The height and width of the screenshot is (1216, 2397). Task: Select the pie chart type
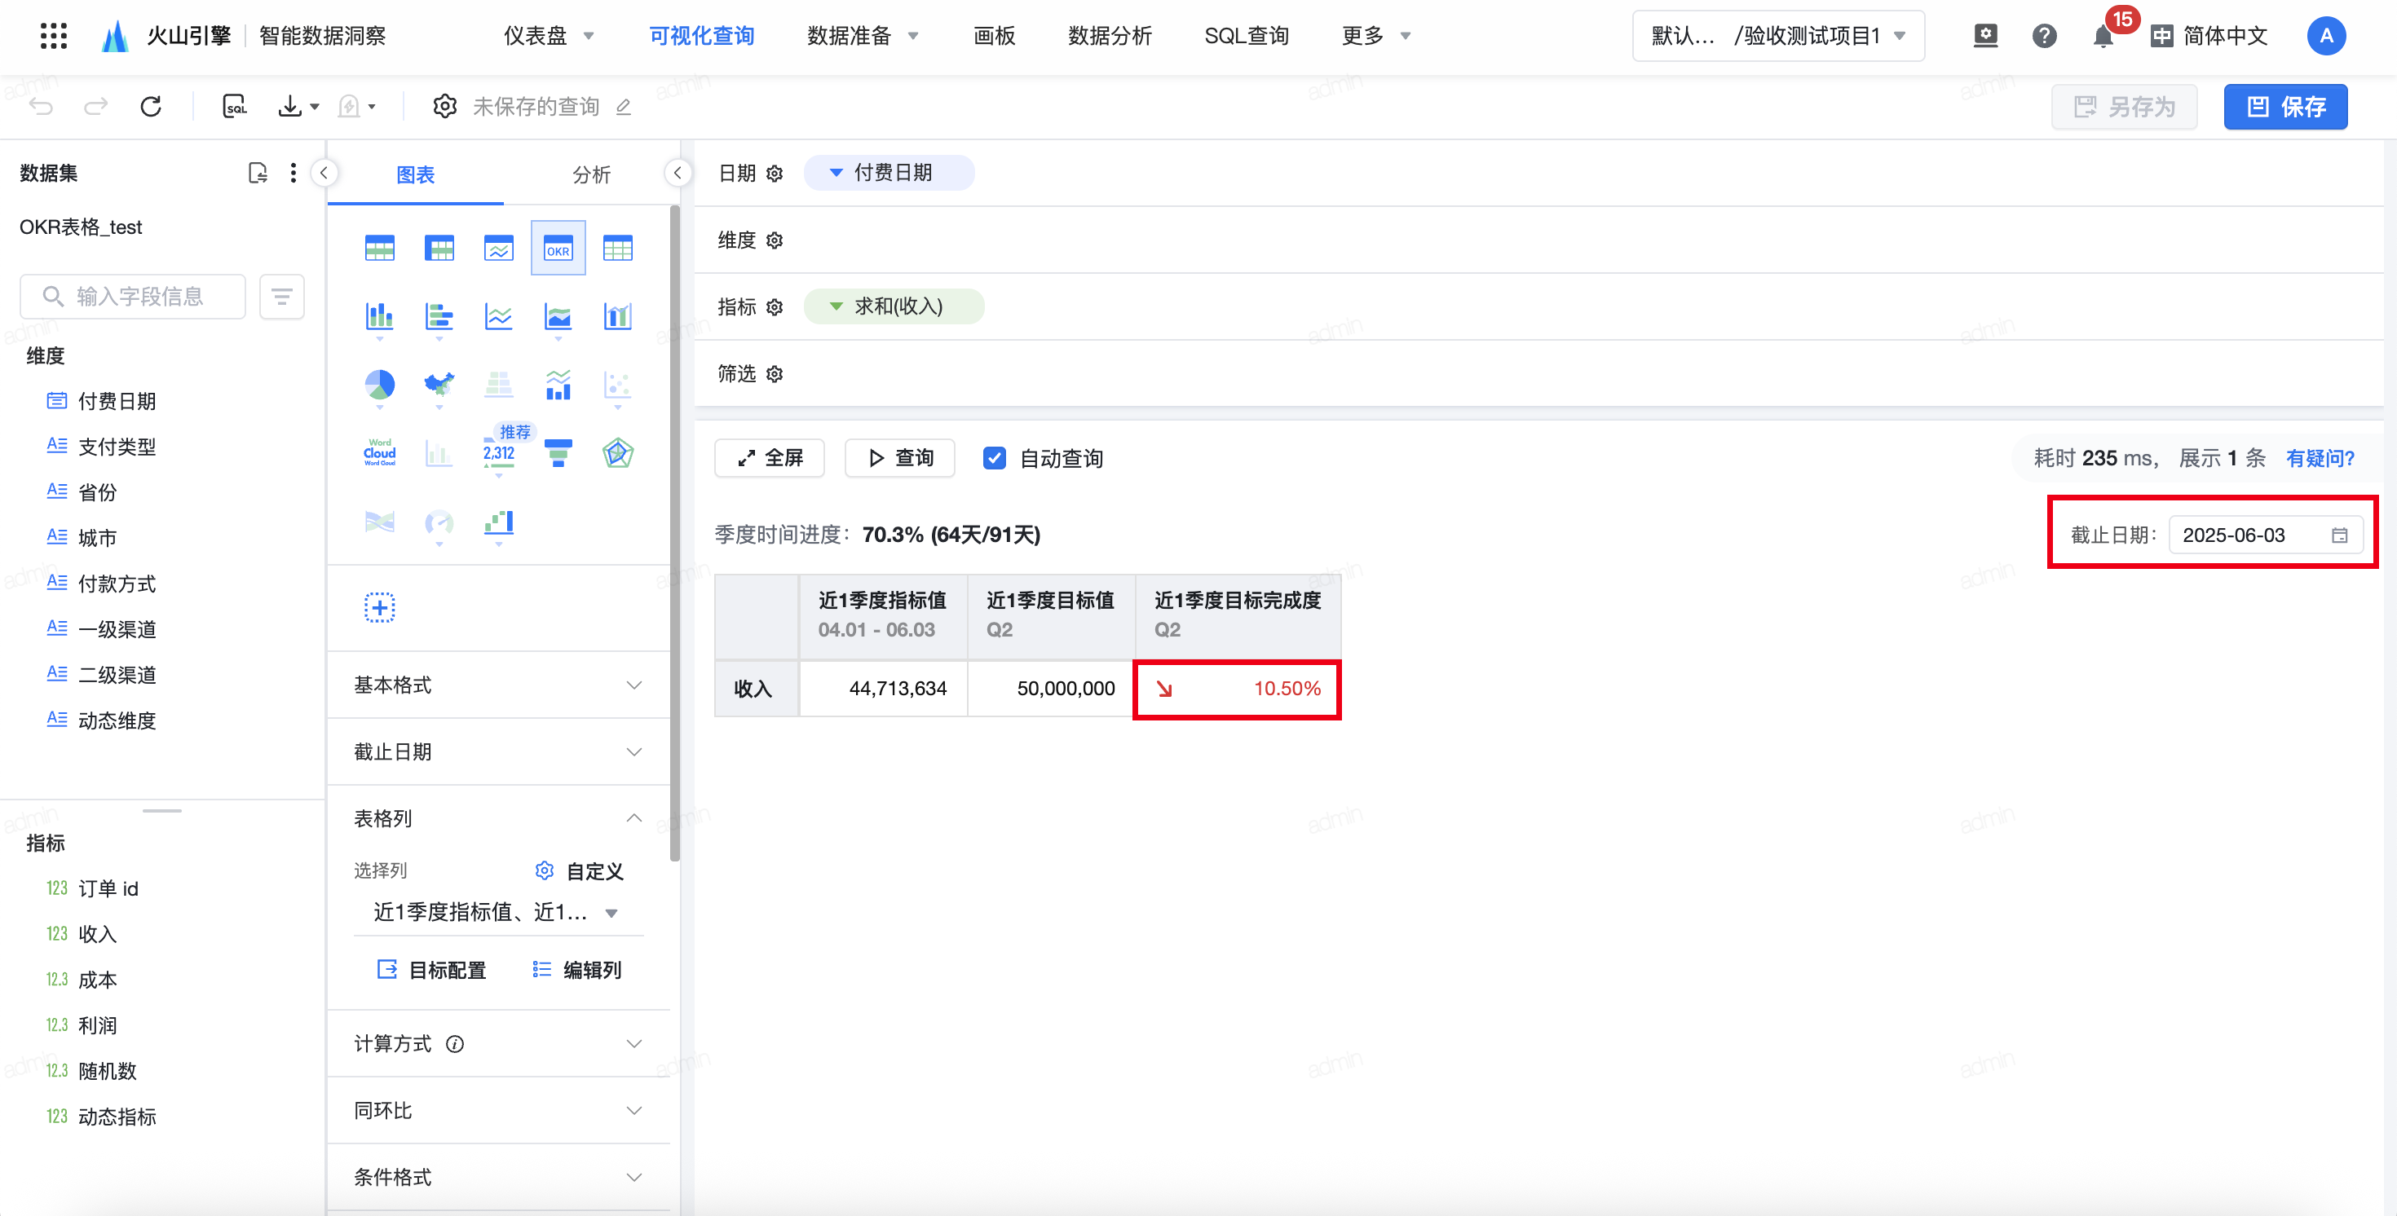click(x=380, y=384)
